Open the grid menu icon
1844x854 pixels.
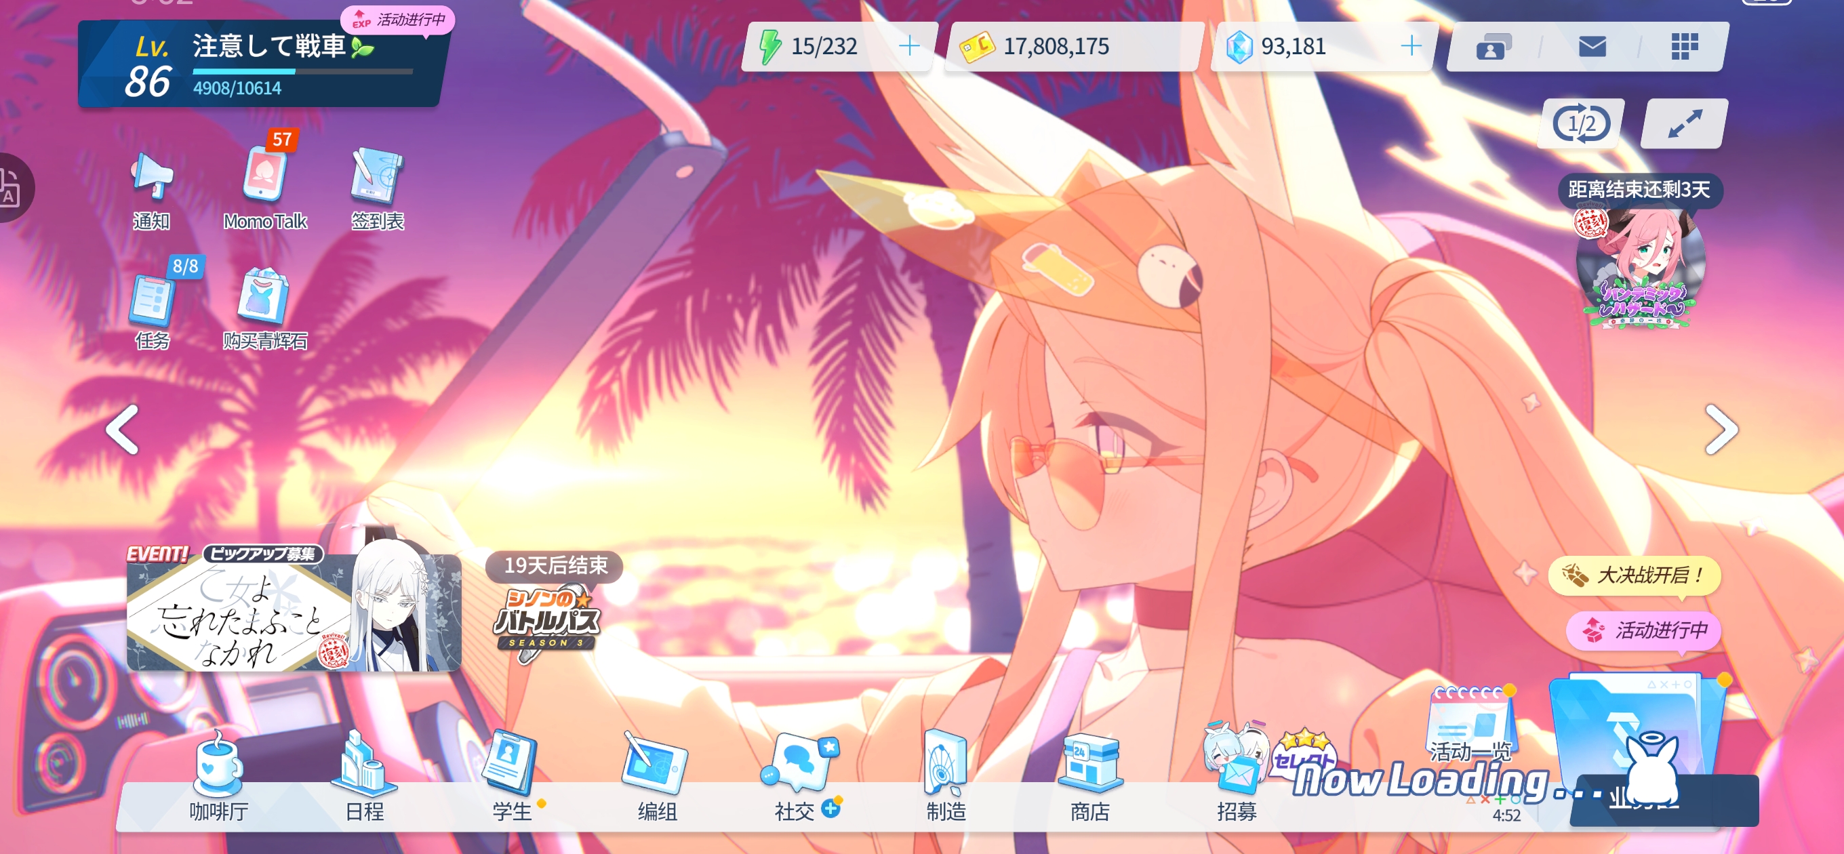tap(1685, 47)
